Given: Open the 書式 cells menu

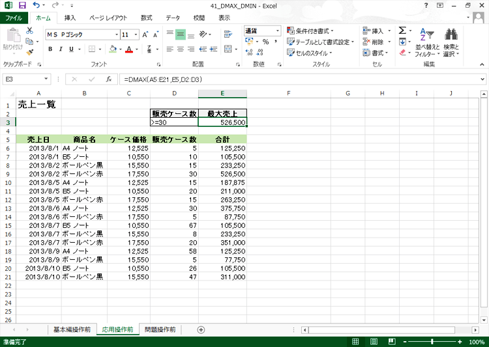Looking at the screenshot, I should (x=376, y=53).
